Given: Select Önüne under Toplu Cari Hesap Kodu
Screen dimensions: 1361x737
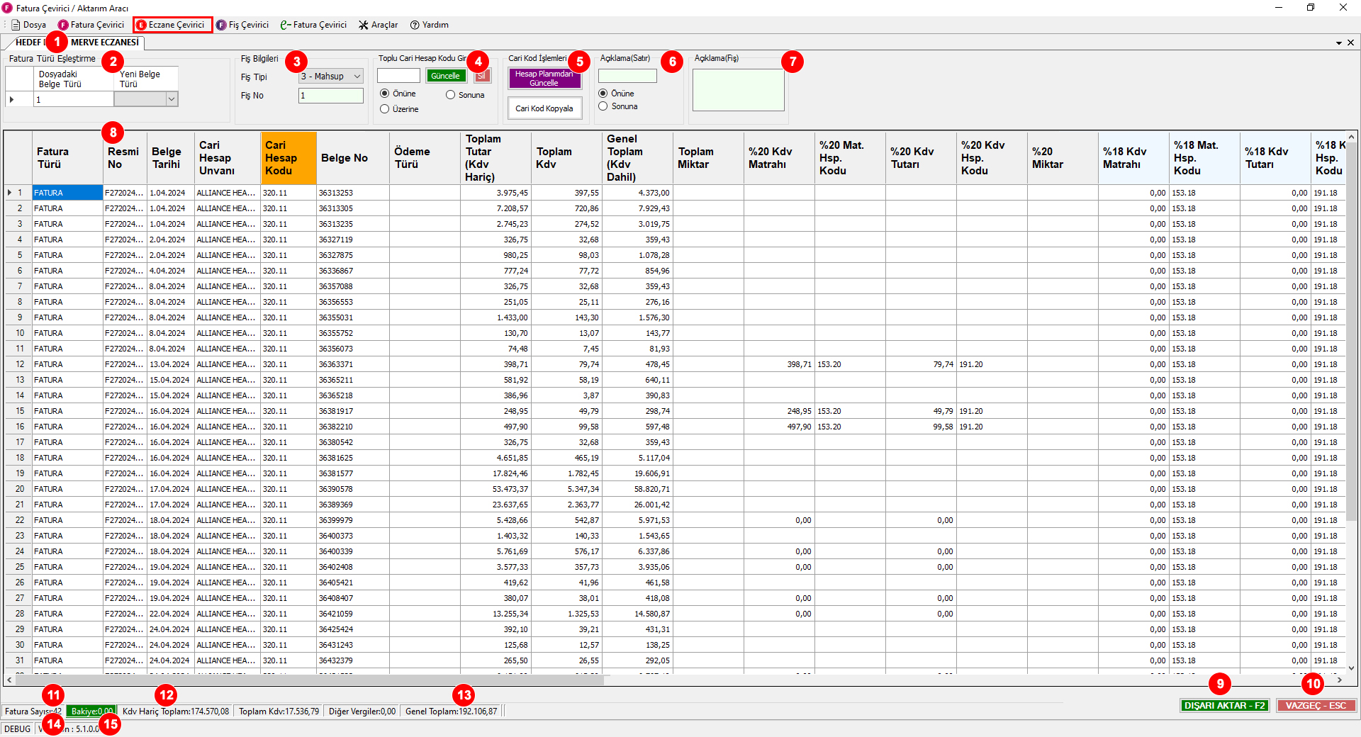Looking at the screenshot, I should (x=398, y=94).
